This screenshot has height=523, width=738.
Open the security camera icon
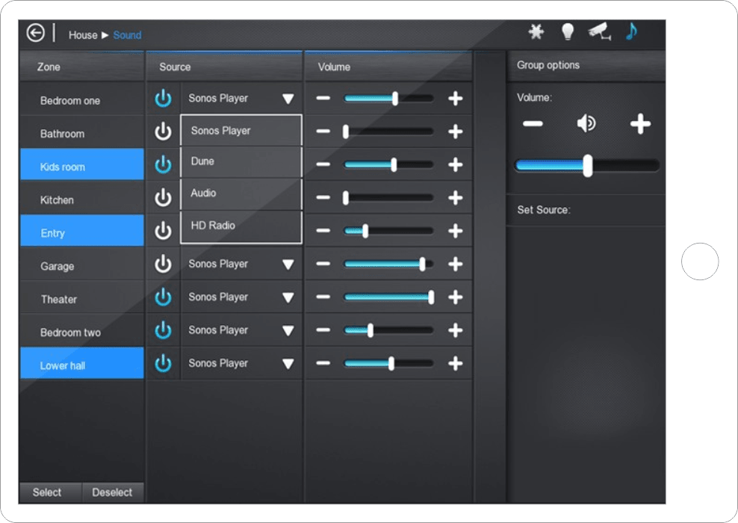[x=599, y=31]
